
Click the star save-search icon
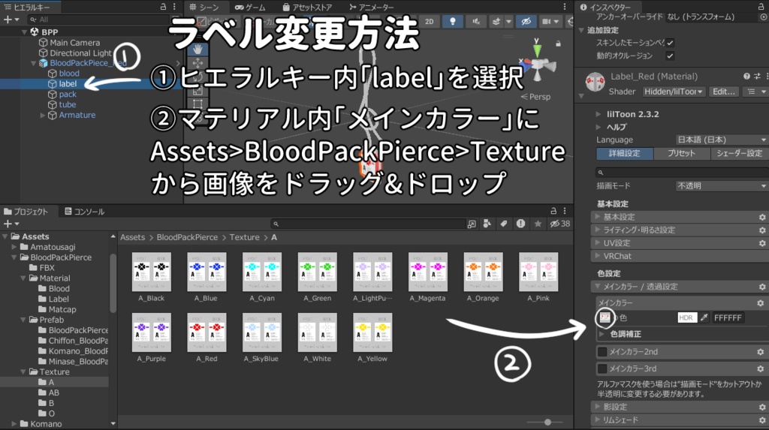(538, 224)
